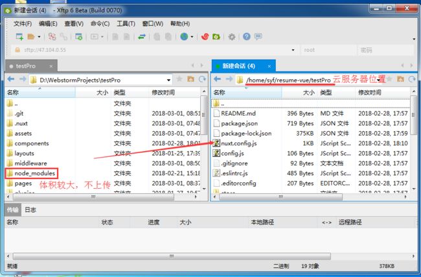
Task: Open the 文件(F) menu
Action: [23, 23]
